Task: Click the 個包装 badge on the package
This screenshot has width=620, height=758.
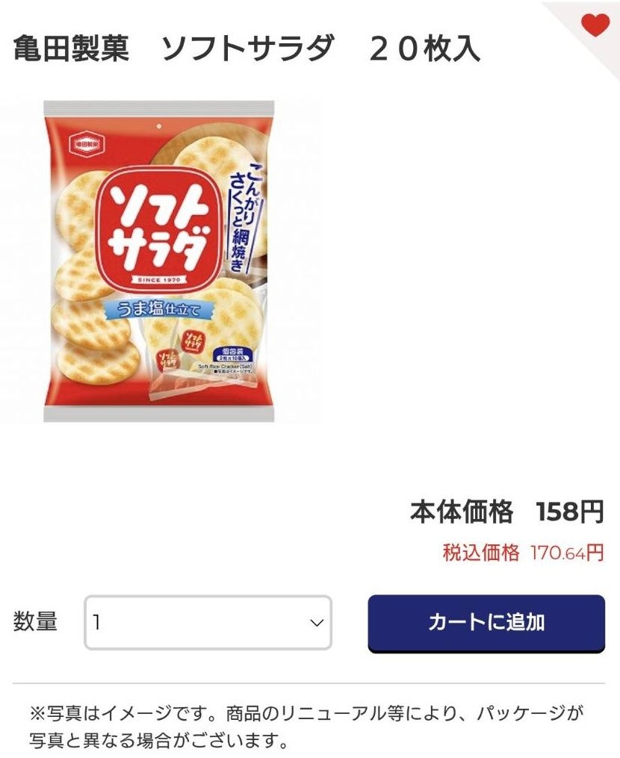Action: (232, 354)
